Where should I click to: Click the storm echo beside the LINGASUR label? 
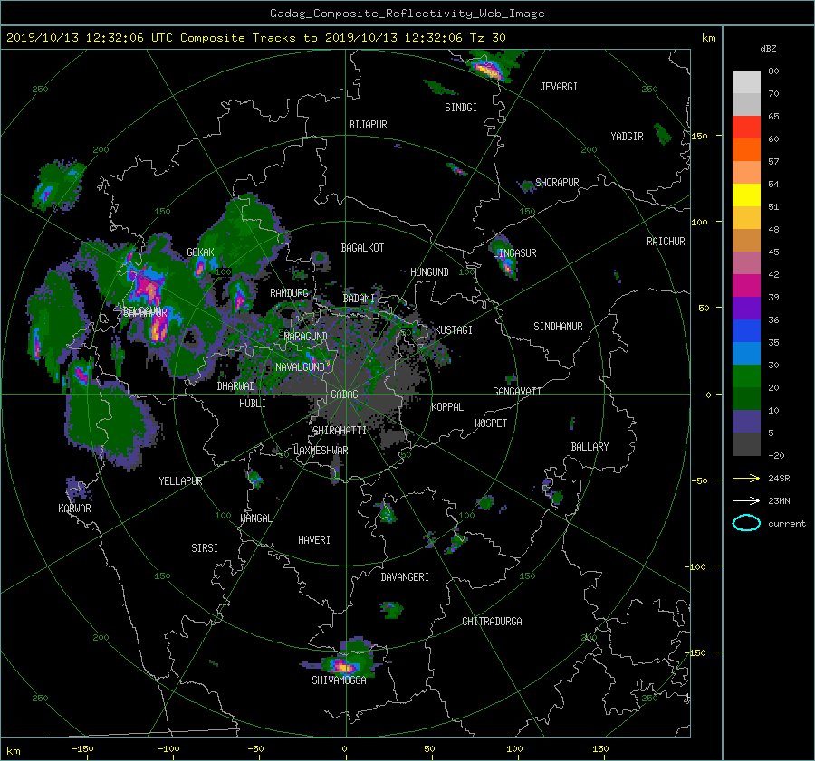click(x=504, y=258)
